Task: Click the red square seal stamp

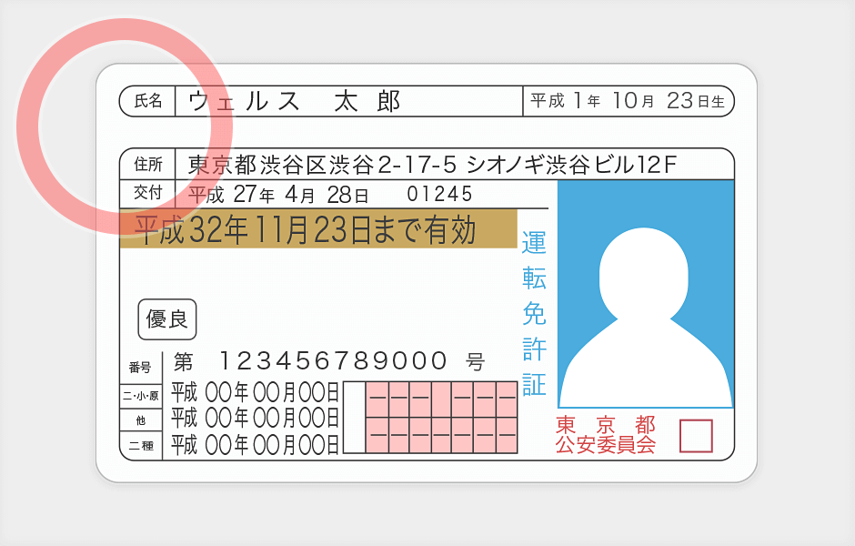Action: click(696, 436)
